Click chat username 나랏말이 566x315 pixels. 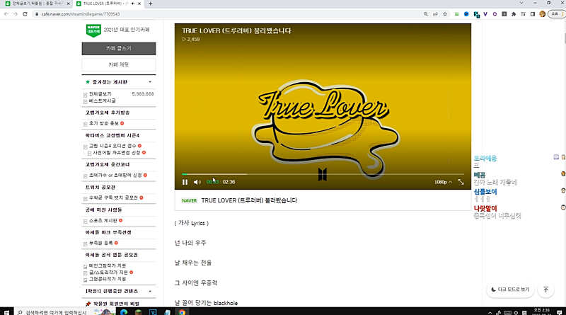pyautogui.click(x=485, y=208)
